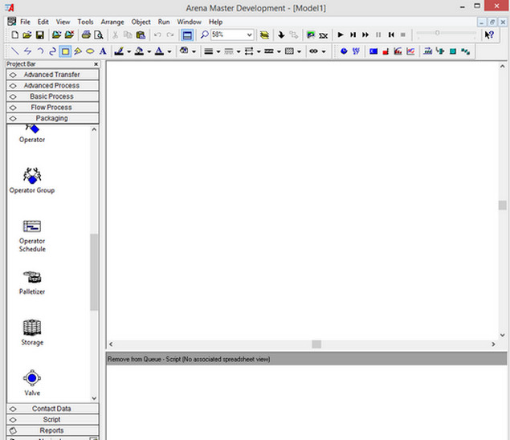Screen dimensions: 510x440
Task: Open the zoom percentage dropdown
Action: (250, 35)
